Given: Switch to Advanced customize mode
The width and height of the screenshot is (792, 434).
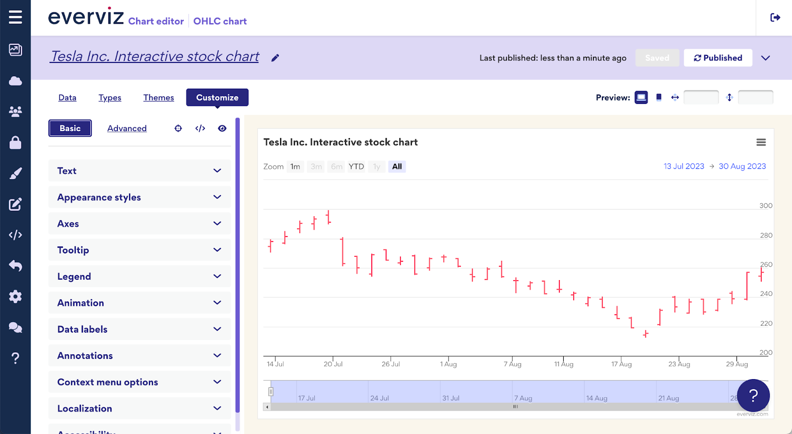Looking at the screenshot, I should (127, 128).
